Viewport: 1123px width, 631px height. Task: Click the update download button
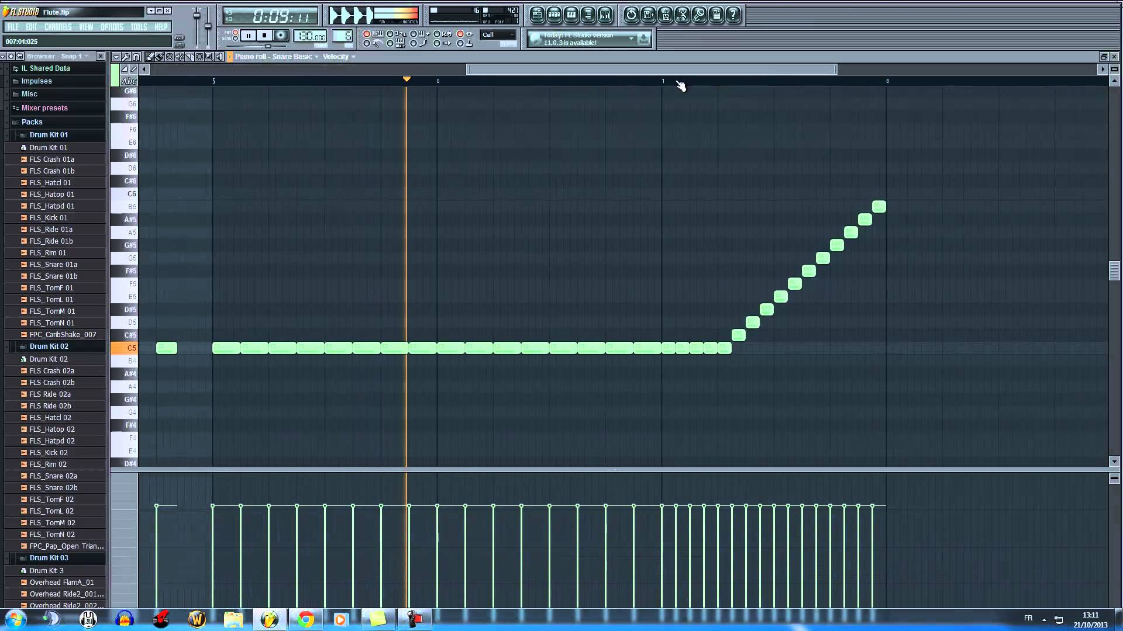coord(643,39)
